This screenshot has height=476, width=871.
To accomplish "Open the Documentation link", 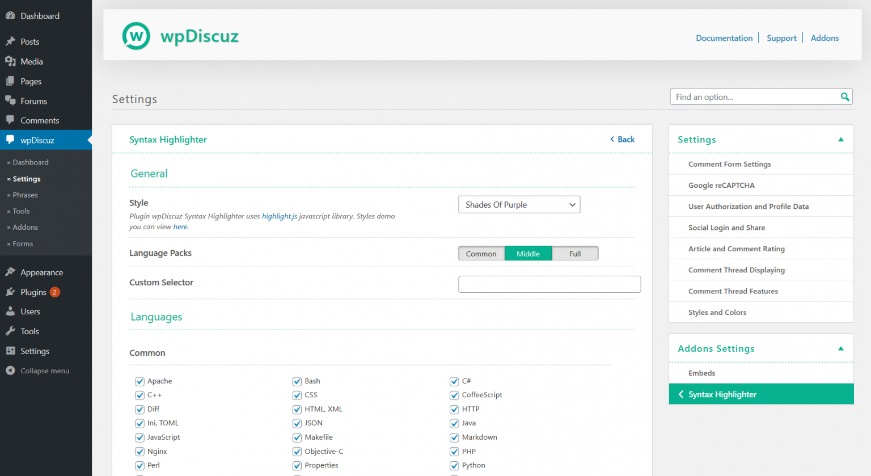I will pyautogui.click(x=724, y=38).
